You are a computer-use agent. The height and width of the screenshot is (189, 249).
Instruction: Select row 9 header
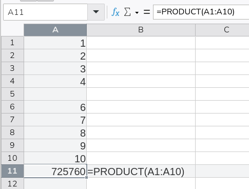12,145
